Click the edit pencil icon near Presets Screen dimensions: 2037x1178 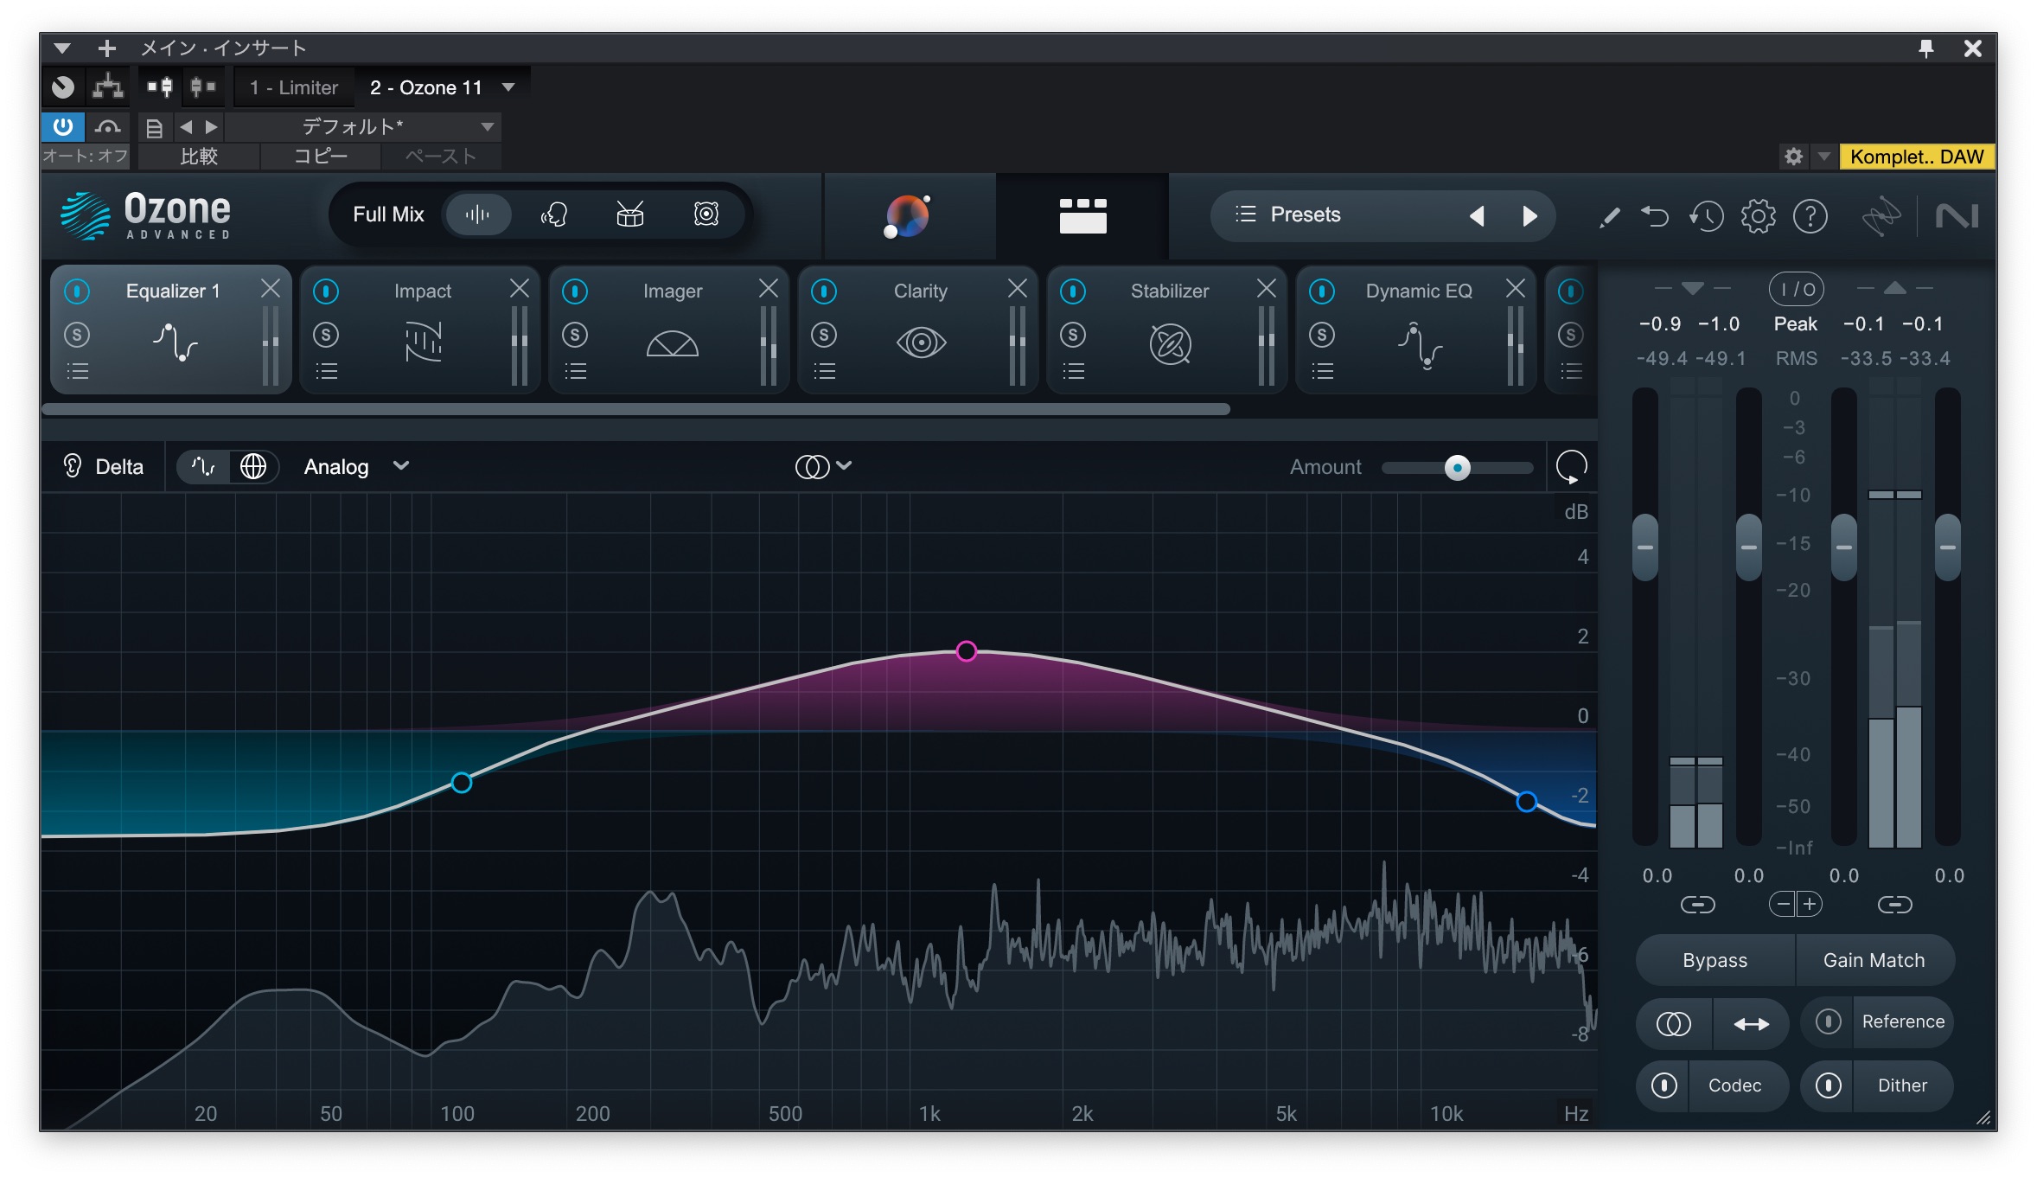pos(1608,215)
